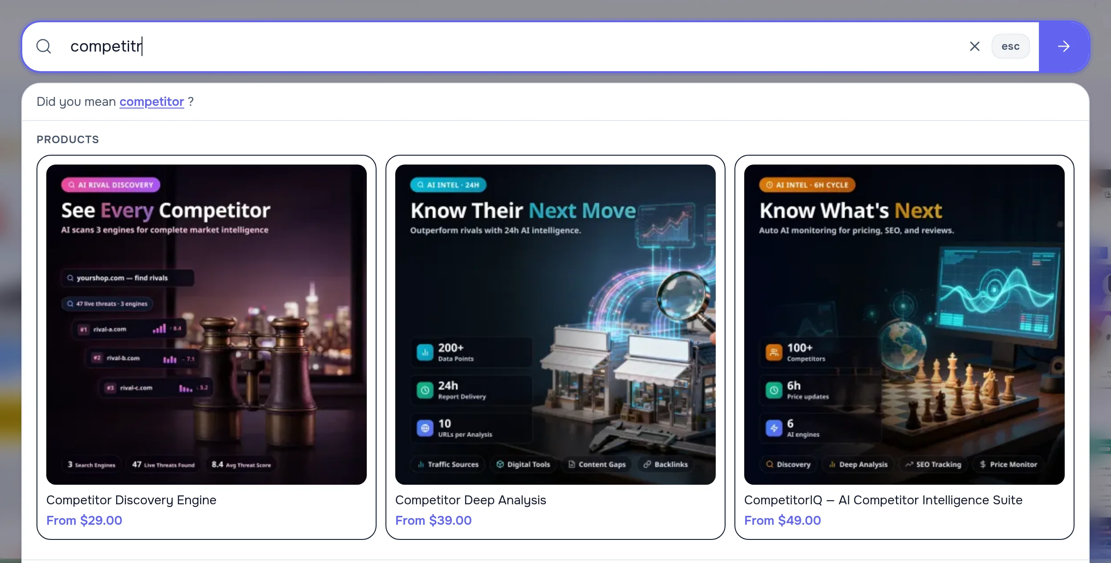
Task: Open the CompetitorIQ suite product image
Action: 904,324
